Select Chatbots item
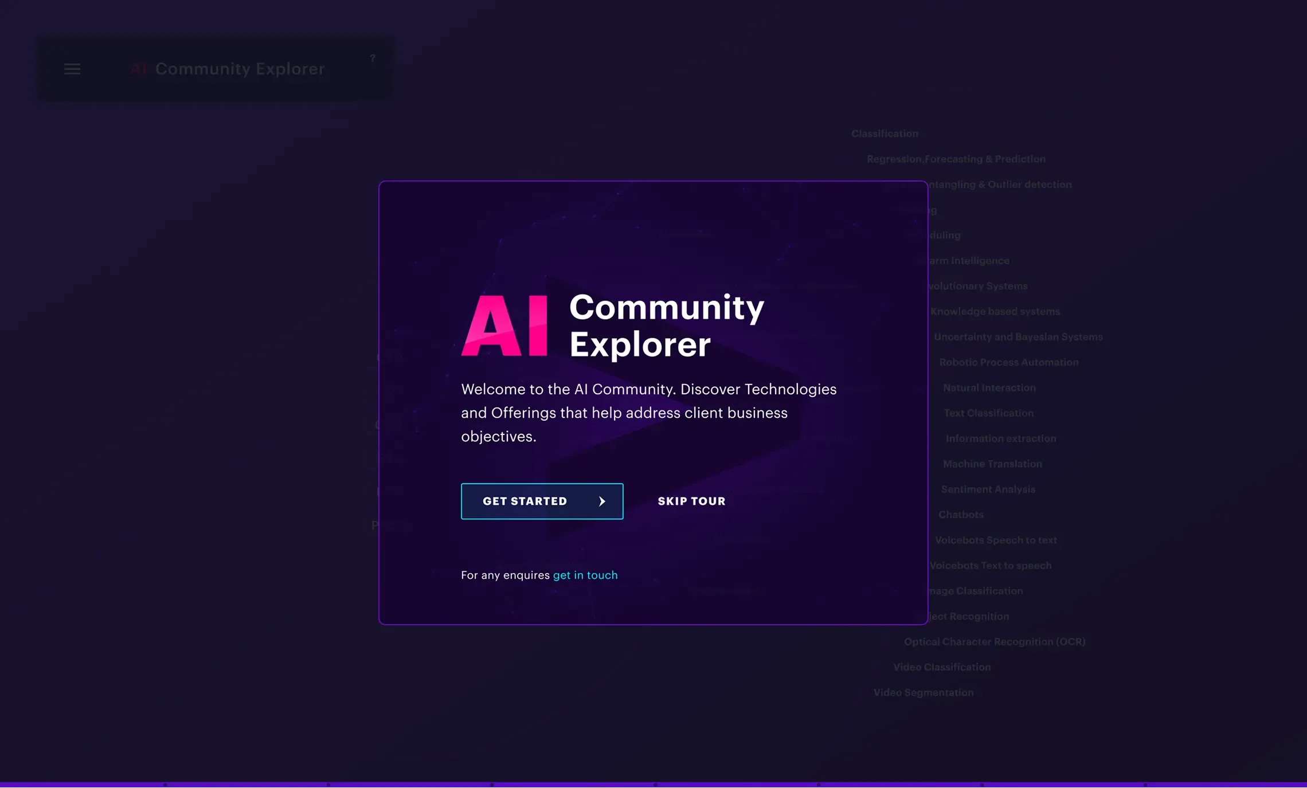Image resolution: width=1307 pixels, height=788 pixels. point(961,515)
